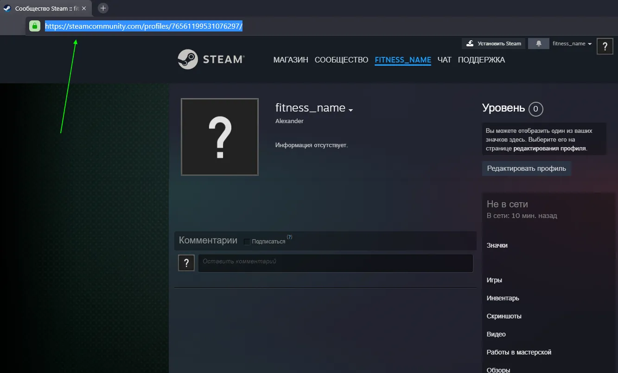Open the СООБЩЕСТВО menu
The height and width of the screenshot is (373, 618).
click(341, 60)
